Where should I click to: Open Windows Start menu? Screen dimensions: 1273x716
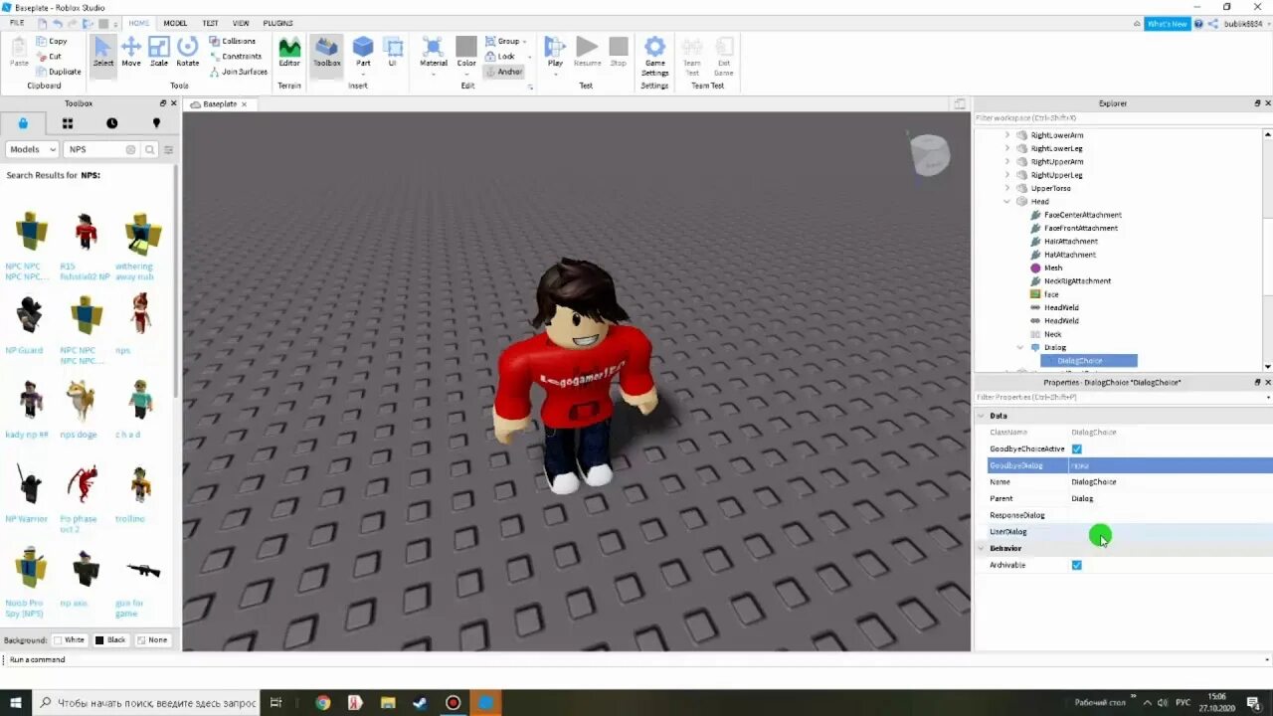coord(16,702)
